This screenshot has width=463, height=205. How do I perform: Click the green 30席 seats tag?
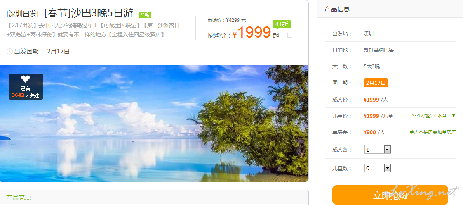pos(144,15)
